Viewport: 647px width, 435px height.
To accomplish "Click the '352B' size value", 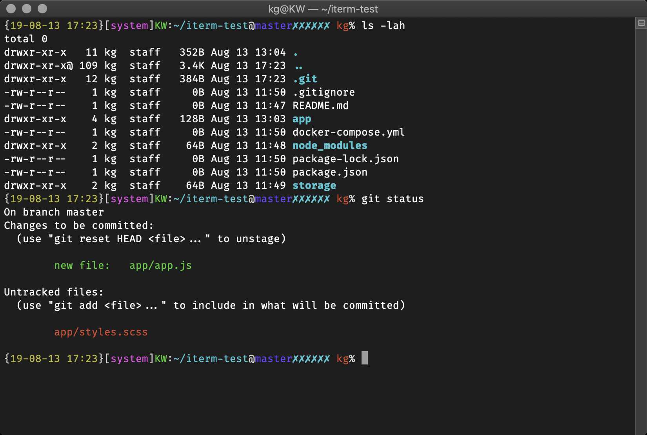I will pos(192,53).
